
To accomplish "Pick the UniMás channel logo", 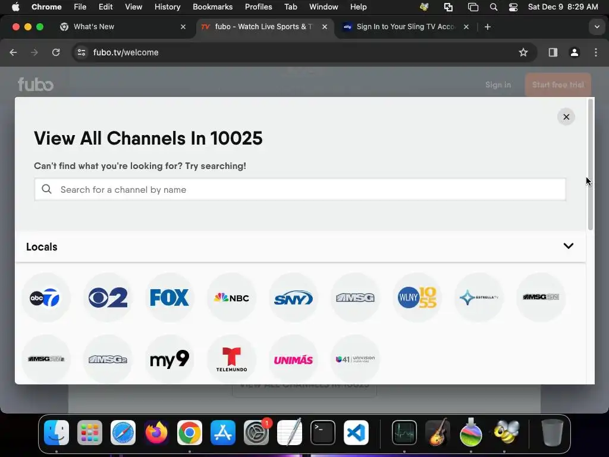I will (293, 359).
